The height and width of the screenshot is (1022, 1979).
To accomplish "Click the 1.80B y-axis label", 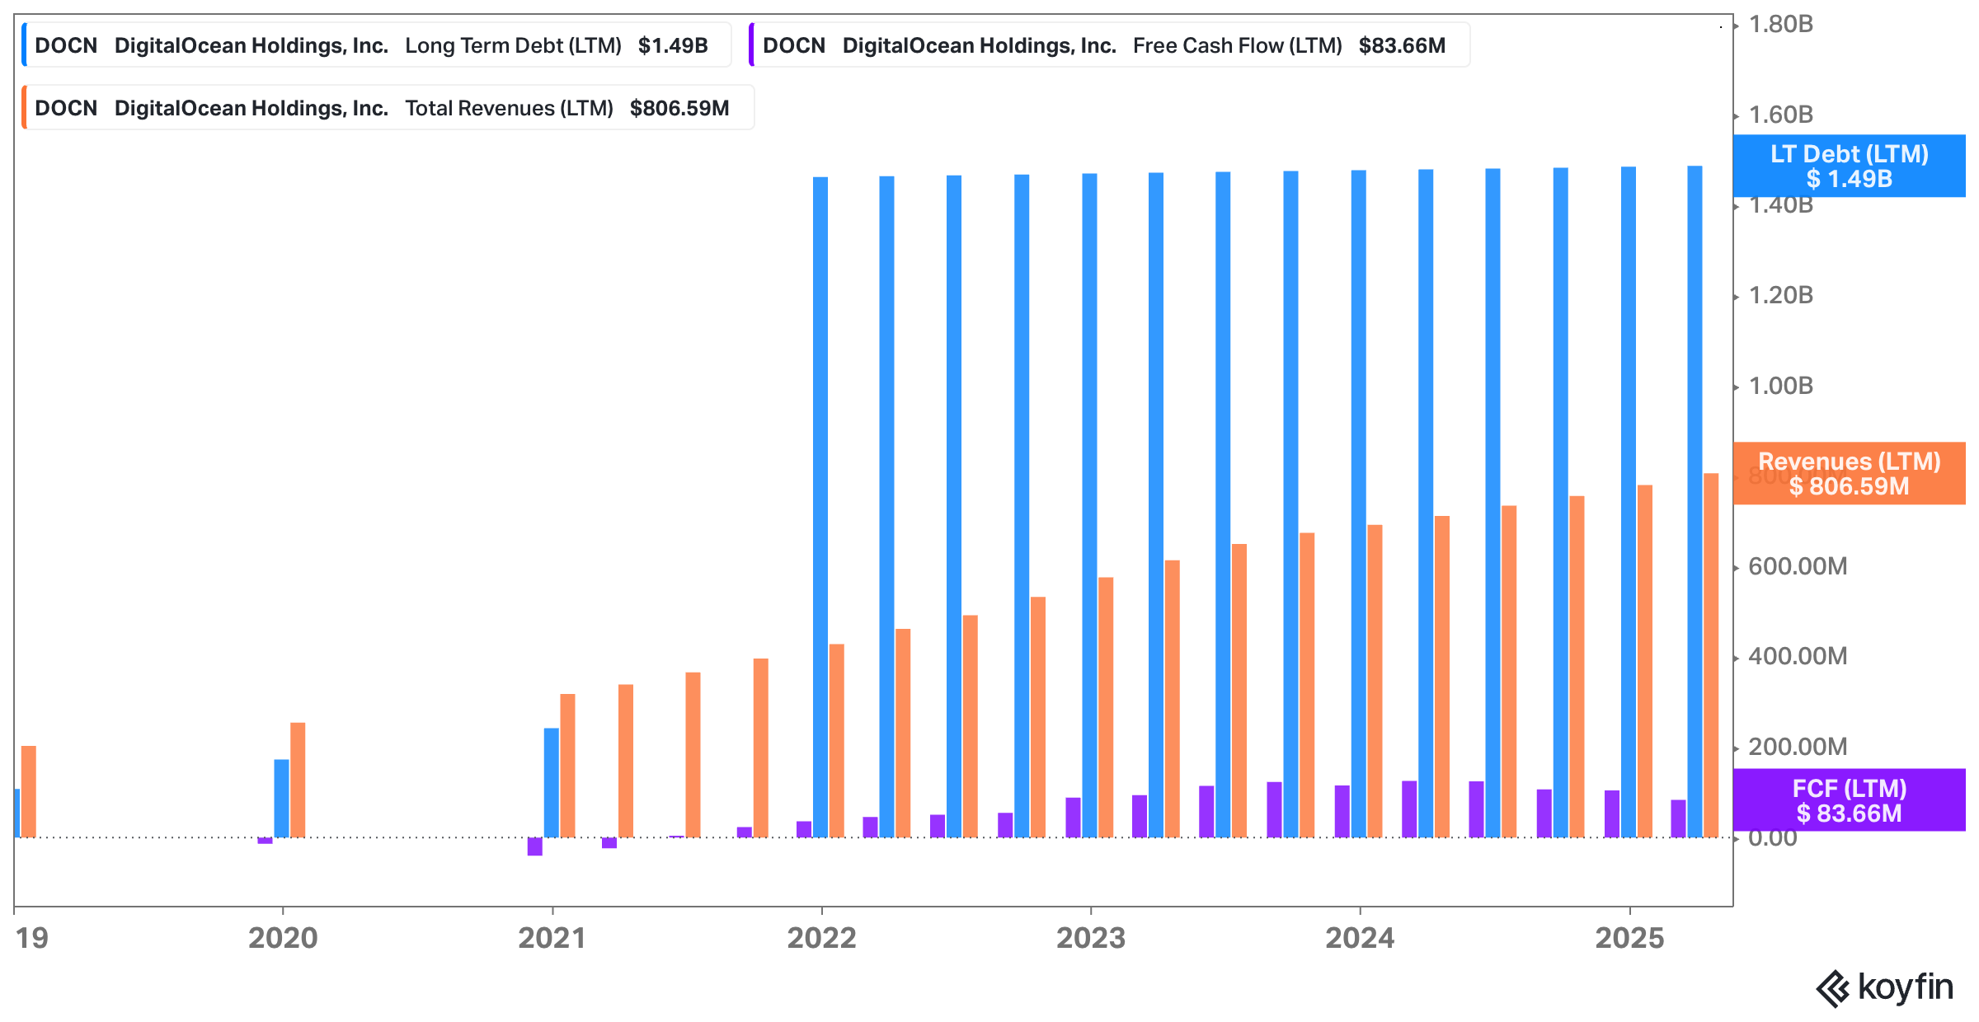I will click(x=1781, y=25).
